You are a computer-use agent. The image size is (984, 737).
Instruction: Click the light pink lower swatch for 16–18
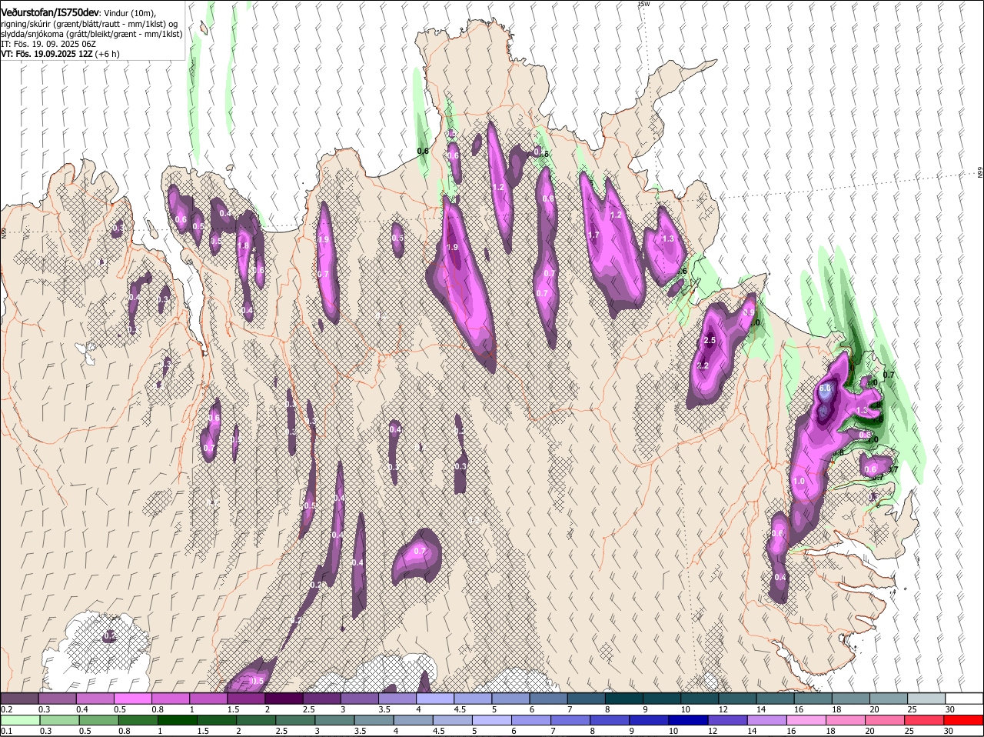click(807, 720)
